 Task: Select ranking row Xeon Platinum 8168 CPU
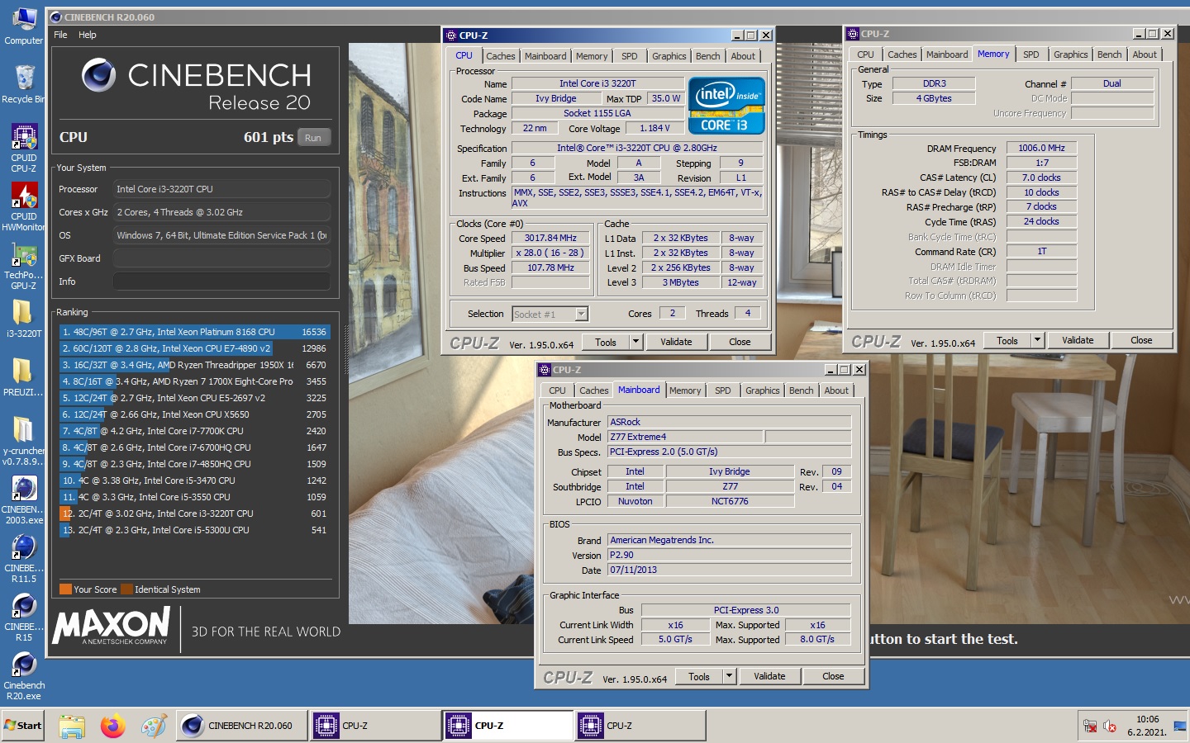coord(195,332)
